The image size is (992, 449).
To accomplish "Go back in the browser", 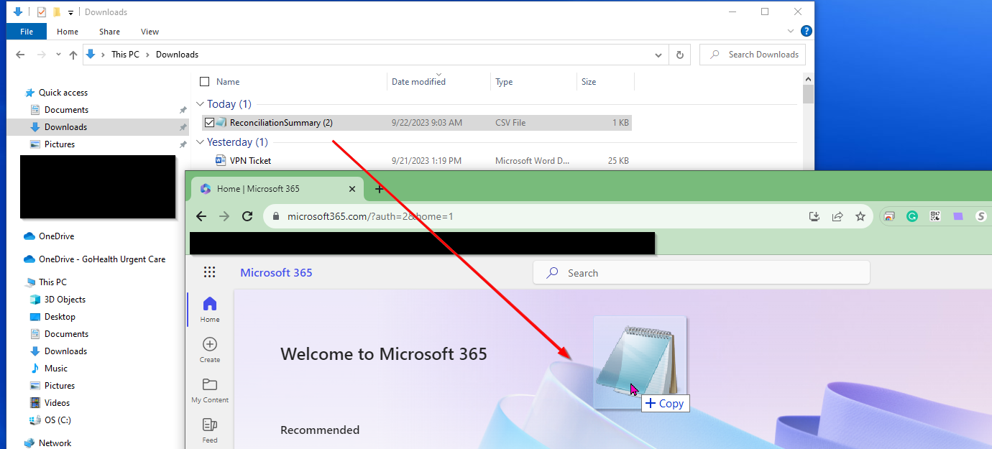I will point(201,216).
